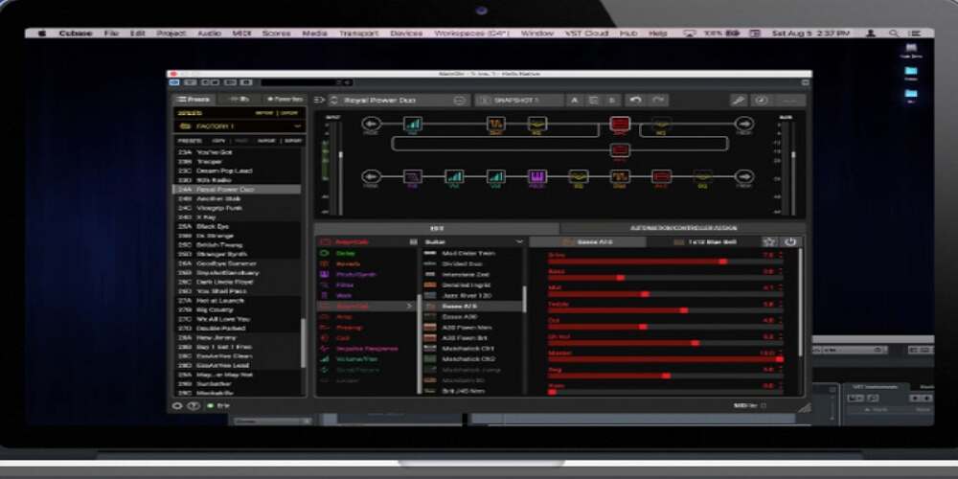Click setlist Import link
The height and width of the screenshot is (479, 958).
264,113
